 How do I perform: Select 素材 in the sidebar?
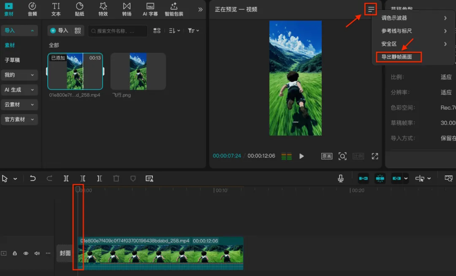[10, 45]
